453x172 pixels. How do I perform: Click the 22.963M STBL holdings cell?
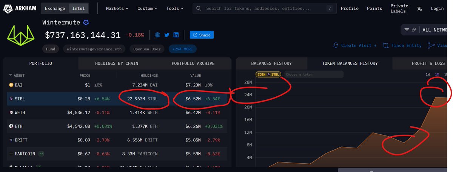click(x=143, y=99)
